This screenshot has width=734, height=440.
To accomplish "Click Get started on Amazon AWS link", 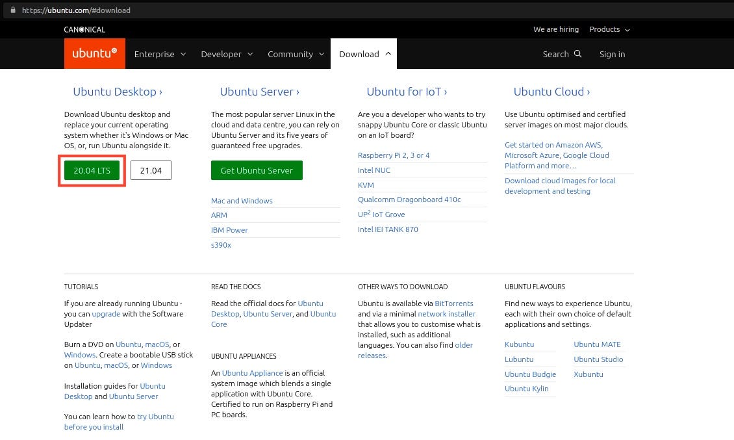I will tap(557, 155).
